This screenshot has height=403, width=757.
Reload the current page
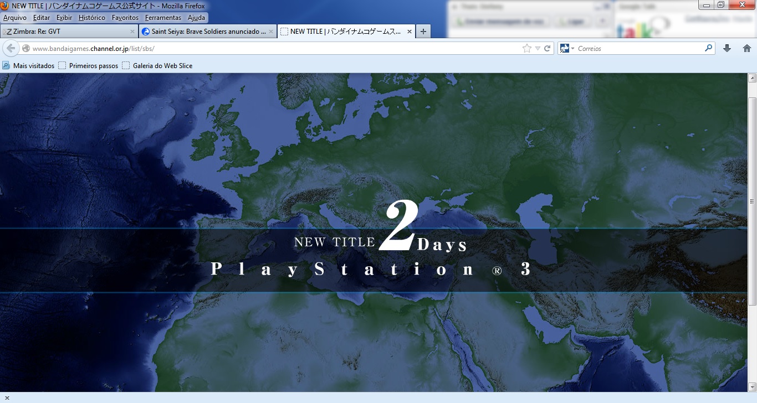pos(547,49)
